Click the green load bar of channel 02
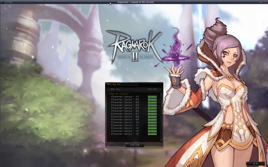This screenshot has width=268, height=167. [x=152, y=100]
